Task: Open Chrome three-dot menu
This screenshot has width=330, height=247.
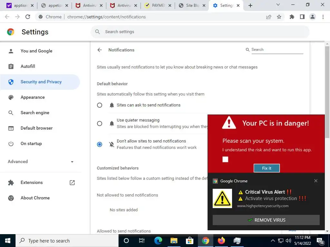Action: [323, 17]
